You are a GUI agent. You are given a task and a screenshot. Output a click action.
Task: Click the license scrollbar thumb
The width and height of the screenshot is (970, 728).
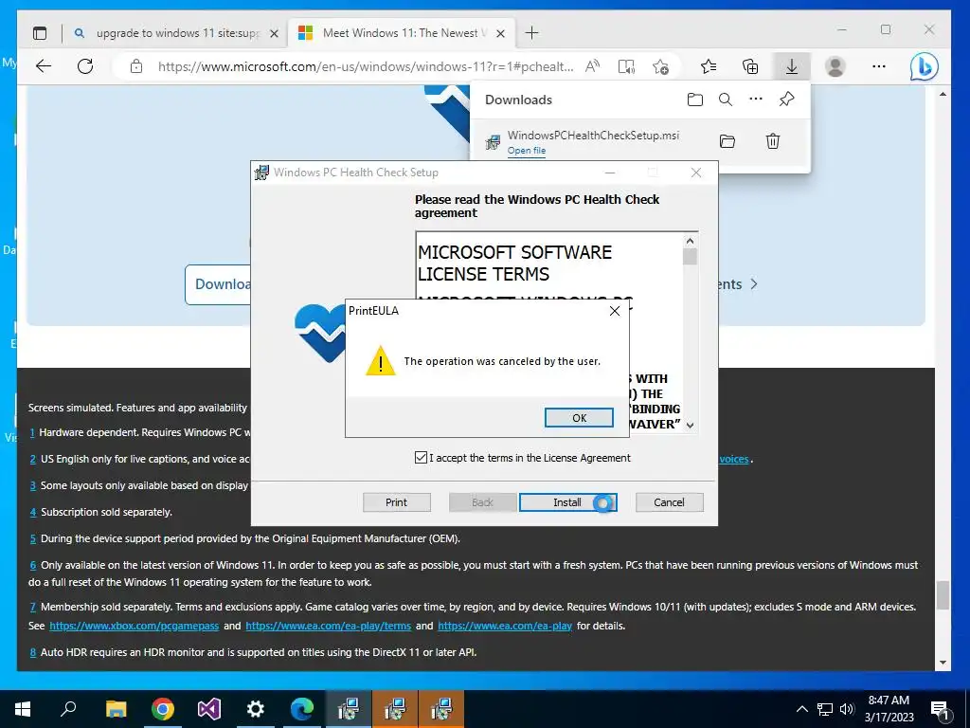click(691, 256)
